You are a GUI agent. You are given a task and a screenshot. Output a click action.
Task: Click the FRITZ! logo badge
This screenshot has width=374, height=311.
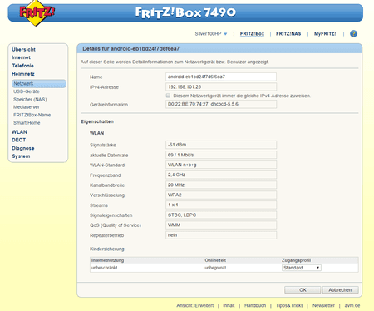tap(37, 13)
